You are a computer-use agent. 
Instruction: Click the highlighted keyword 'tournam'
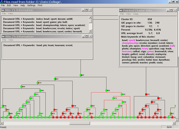point(127,51)
